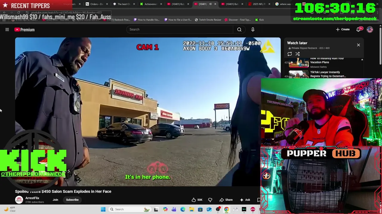Go to YouTube Premium home logo
This screenshot has height=214, width=382.
pyautogui.click(x=24, y=29)
